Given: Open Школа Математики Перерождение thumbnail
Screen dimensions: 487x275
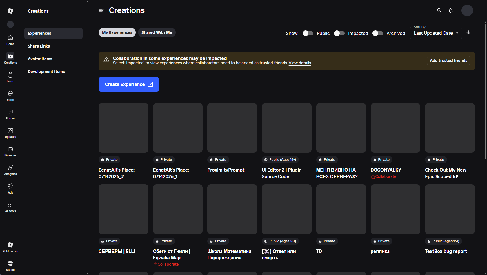Looking at the screenshot, I should pyautogui.click(x=232, y=209).
